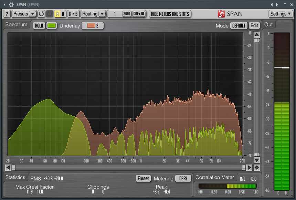Go to previous preset arrow in title bar
Viewport: 296px width, 200px height.
coord(272,4)
